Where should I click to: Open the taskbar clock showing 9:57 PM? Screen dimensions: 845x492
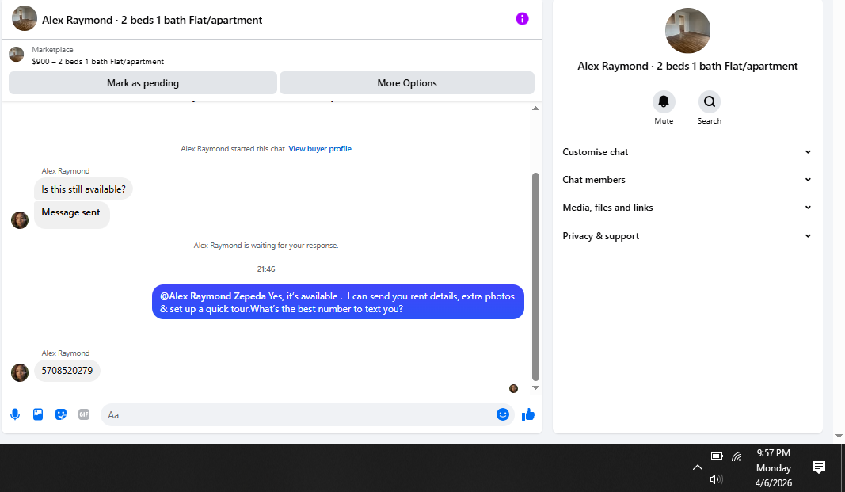click(773, 467)
